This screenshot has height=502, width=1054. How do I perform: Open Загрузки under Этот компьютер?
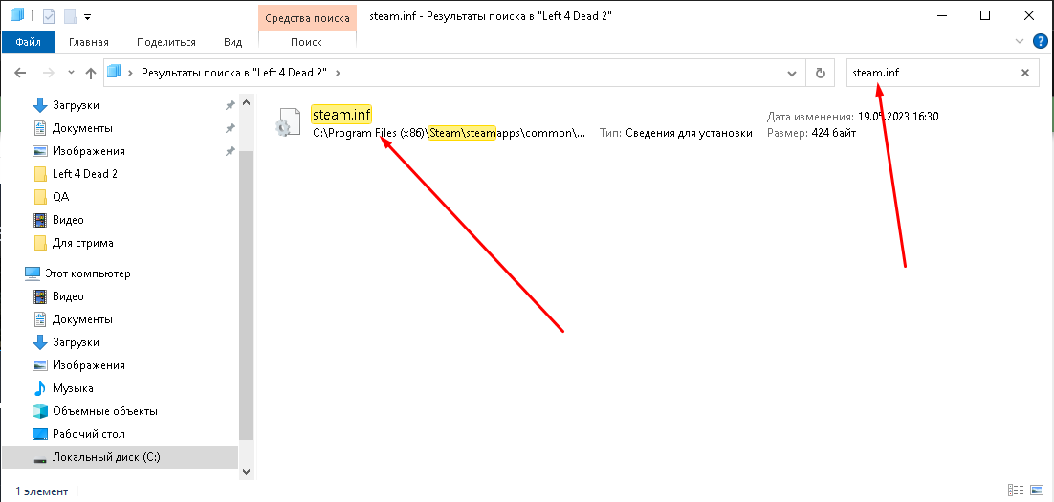click(76, 342)
